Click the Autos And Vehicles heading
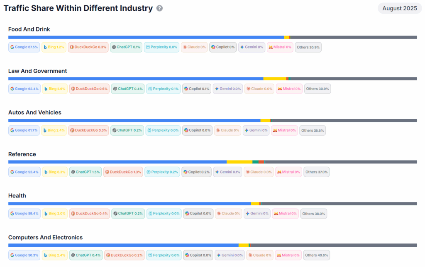The width and height of the screenshot is (425, 267). coord(34,113)
